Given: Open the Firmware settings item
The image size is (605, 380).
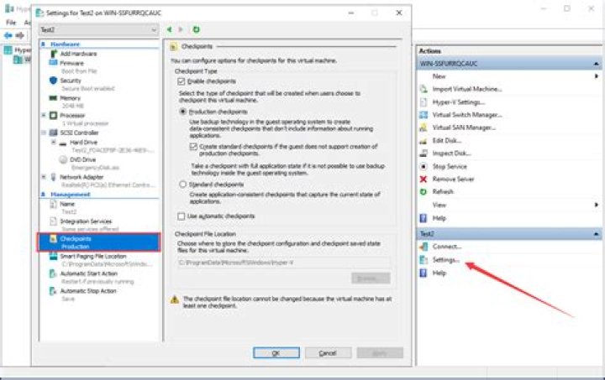Looking at the screenshot, I should [x=71, y=63].
